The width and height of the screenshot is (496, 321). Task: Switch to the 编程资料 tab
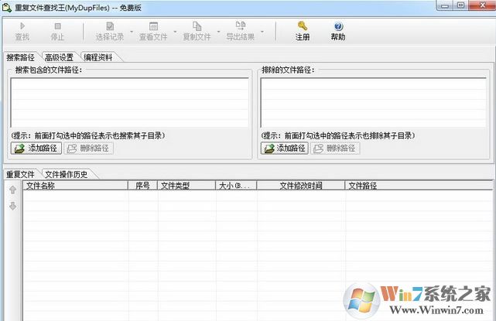(x=98, y=57)
